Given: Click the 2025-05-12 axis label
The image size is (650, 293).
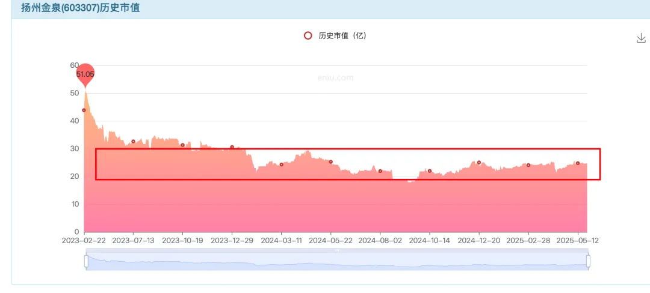Looking at the screenshot, I should (577, 241).
